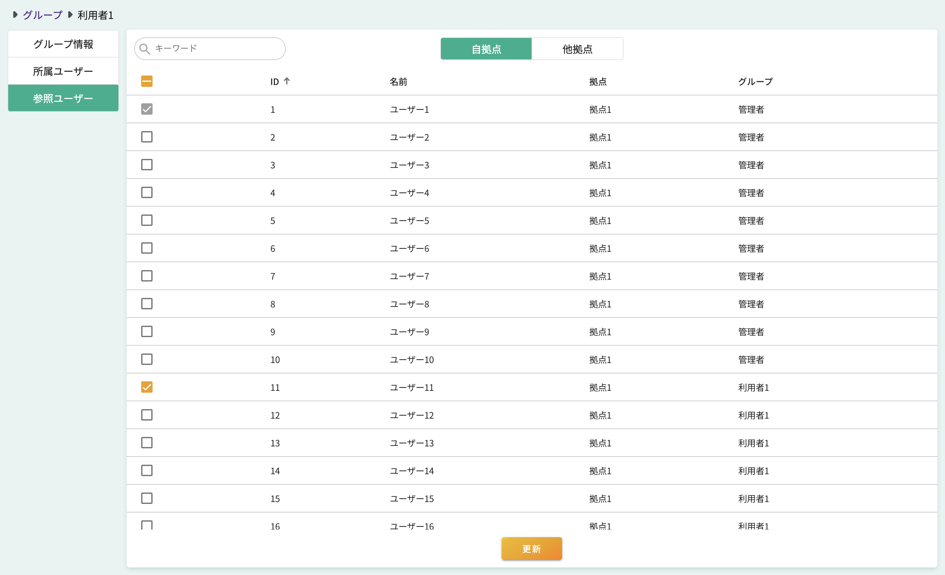
Task: Click the ID sort arrow icon
Action: [286, 81]
